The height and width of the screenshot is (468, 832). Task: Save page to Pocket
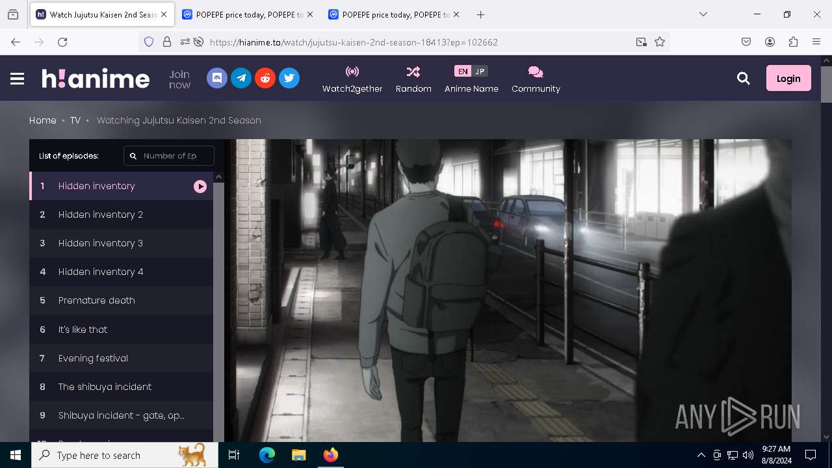click(x=746, y=42)
